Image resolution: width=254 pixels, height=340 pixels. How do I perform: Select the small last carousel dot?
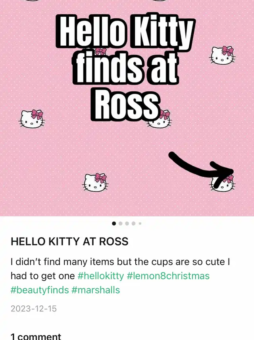point(140,223)
